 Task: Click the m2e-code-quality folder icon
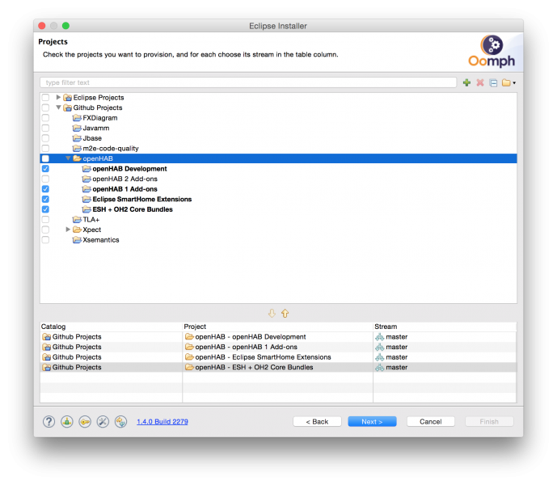[77, 148]
